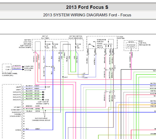
Task: Click the "KAPWR" pin label
Action: pyautogui.click(x=18, y=130)
